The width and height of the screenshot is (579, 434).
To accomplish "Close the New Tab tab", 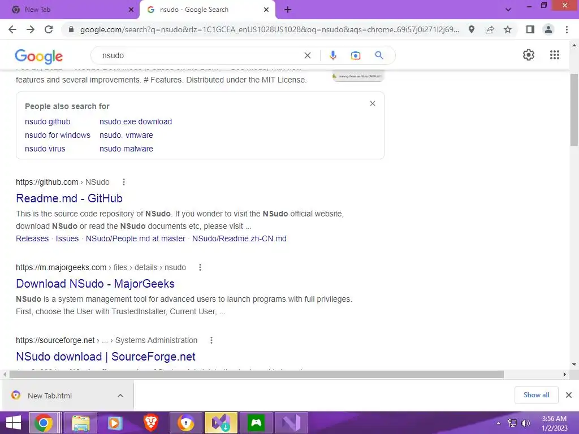I will [131, 10].
